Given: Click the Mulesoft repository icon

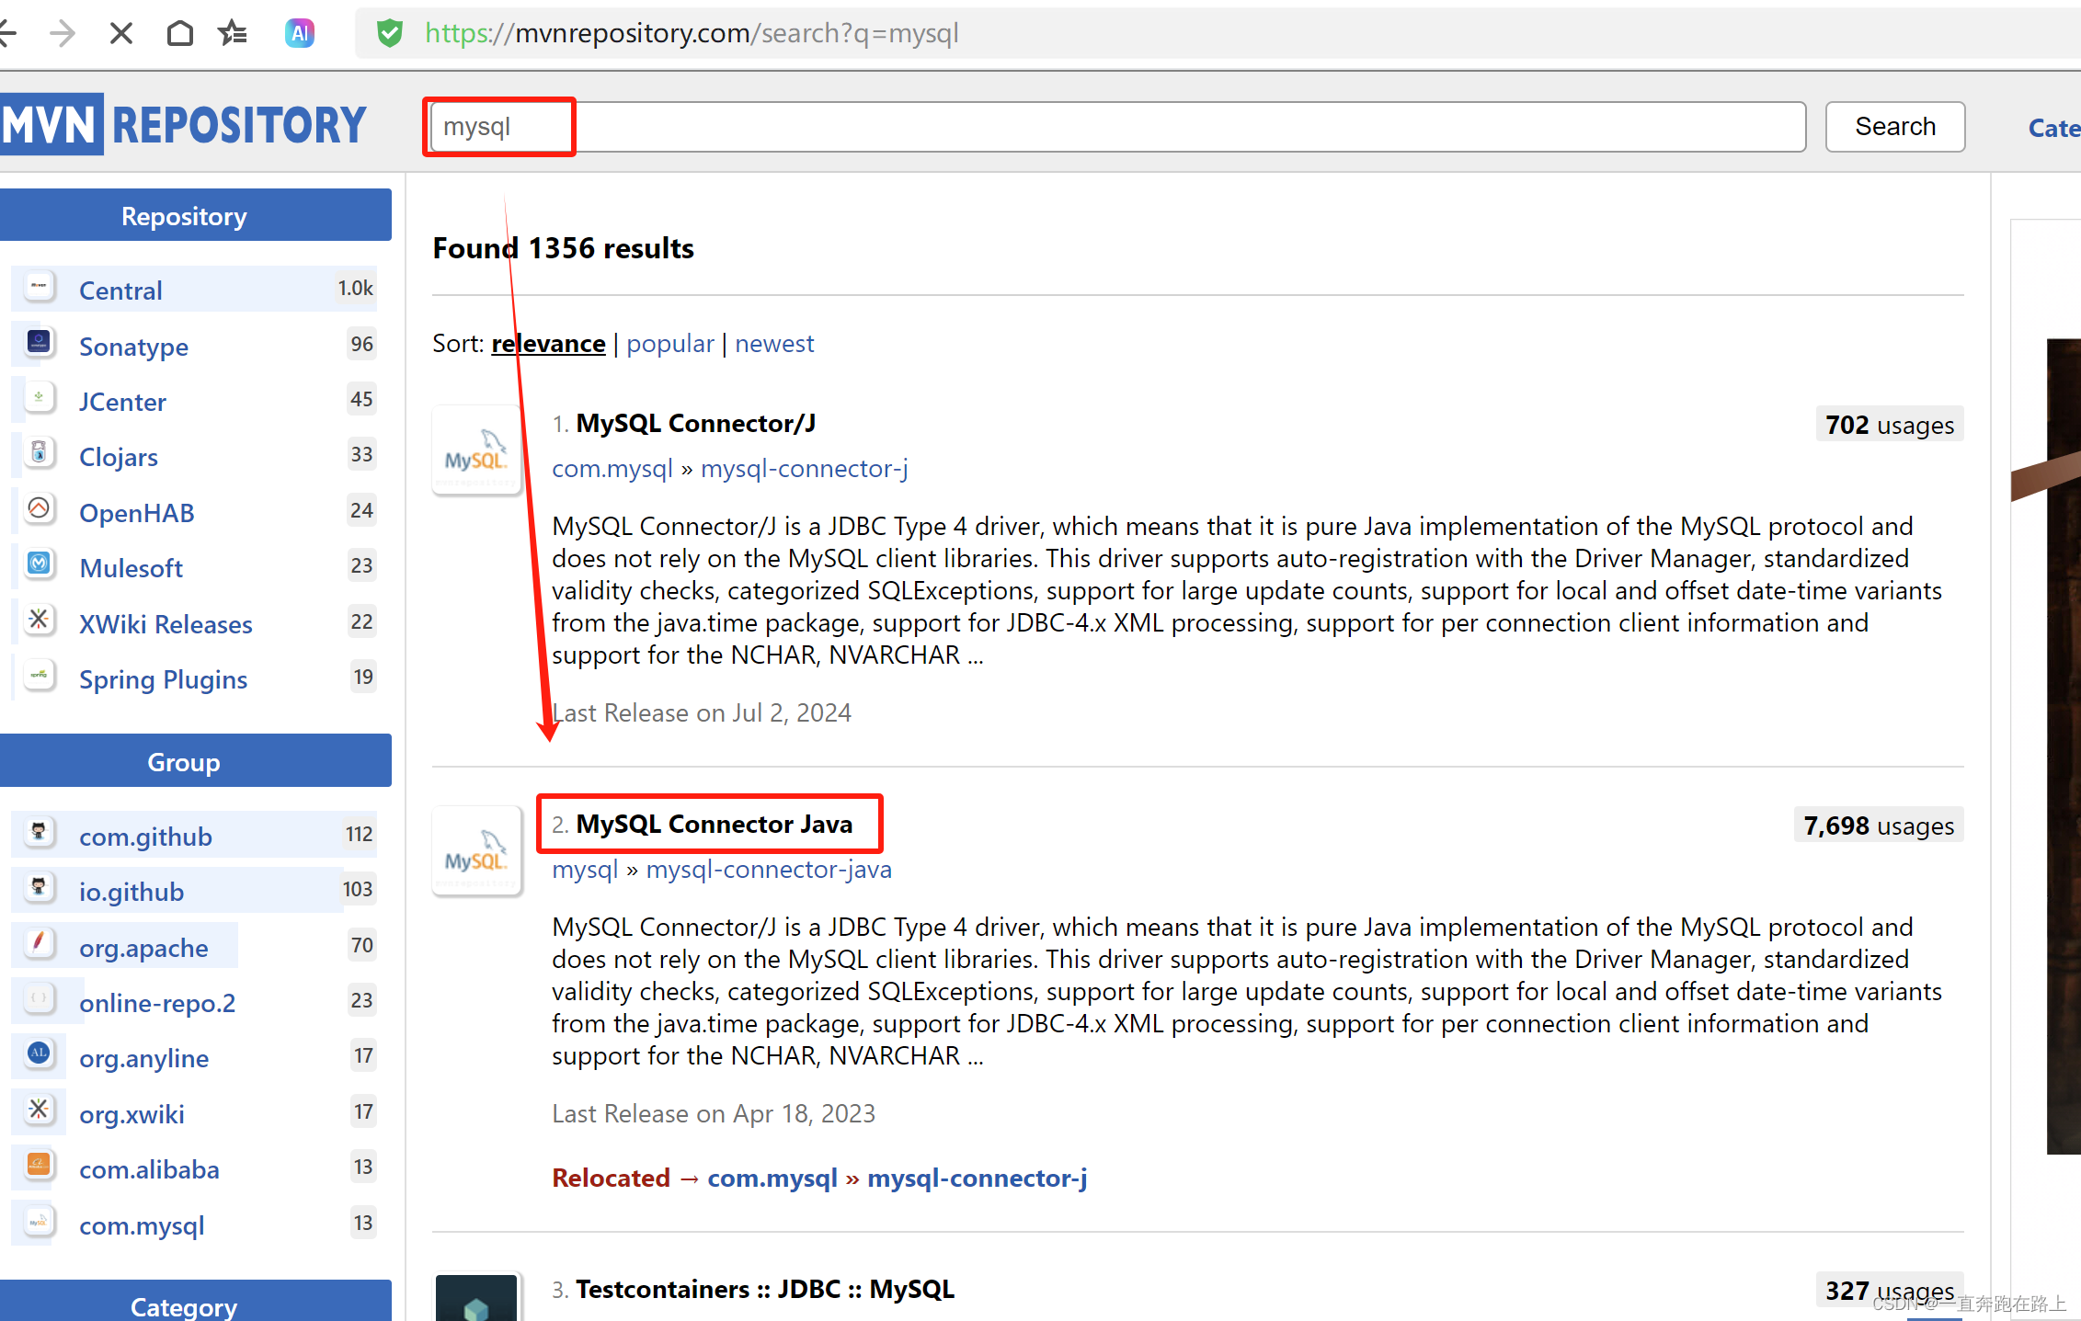Looking at the screenshot, I should 39,564.
